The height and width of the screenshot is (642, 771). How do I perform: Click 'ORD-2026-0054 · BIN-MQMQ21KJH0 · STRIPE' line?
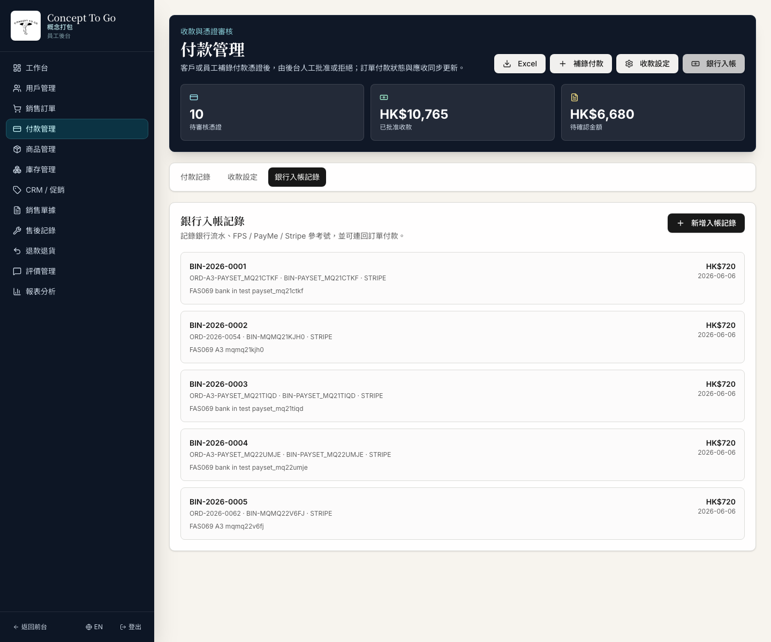tap(261, 337)
